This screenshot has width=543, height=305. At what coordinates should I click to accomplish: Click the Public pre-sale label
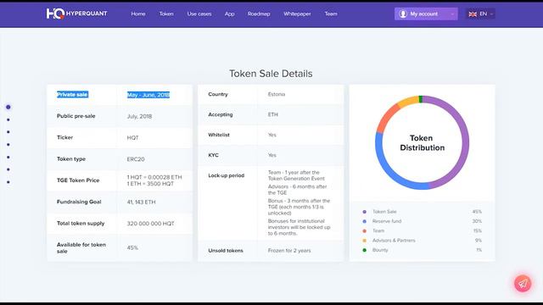point(76,116)
